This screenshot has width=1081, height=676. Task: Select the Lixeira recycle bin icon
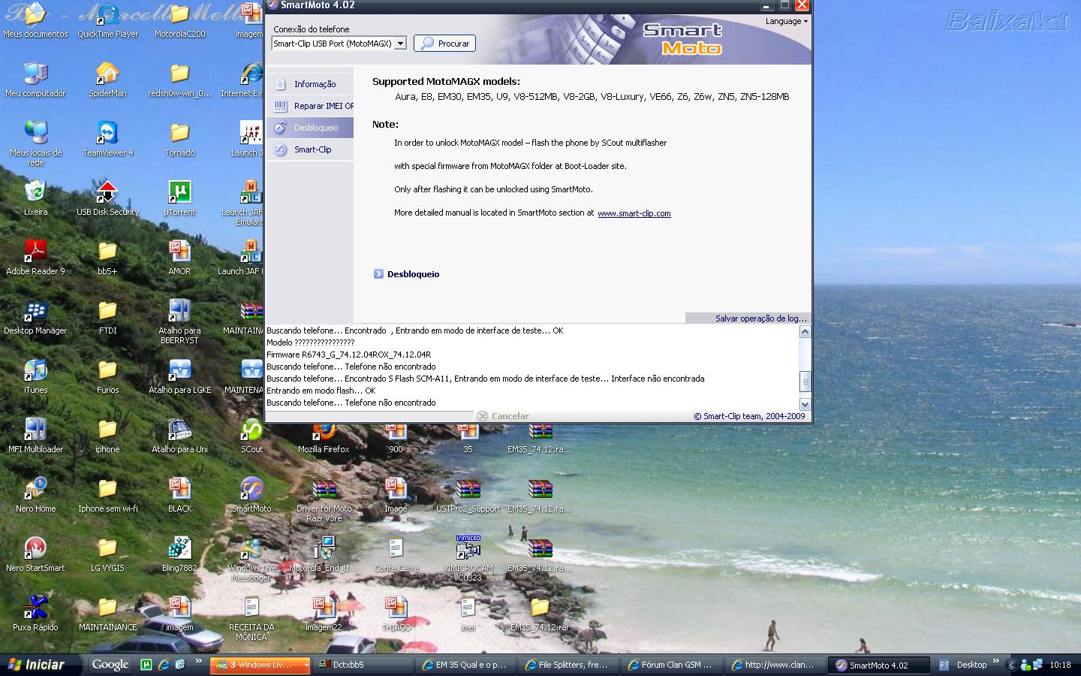(35, 199)
